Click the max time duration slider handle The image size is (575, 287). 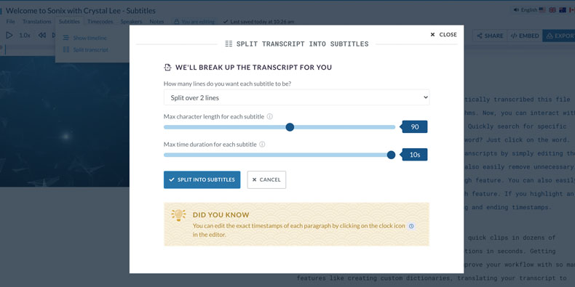(392, 155)
